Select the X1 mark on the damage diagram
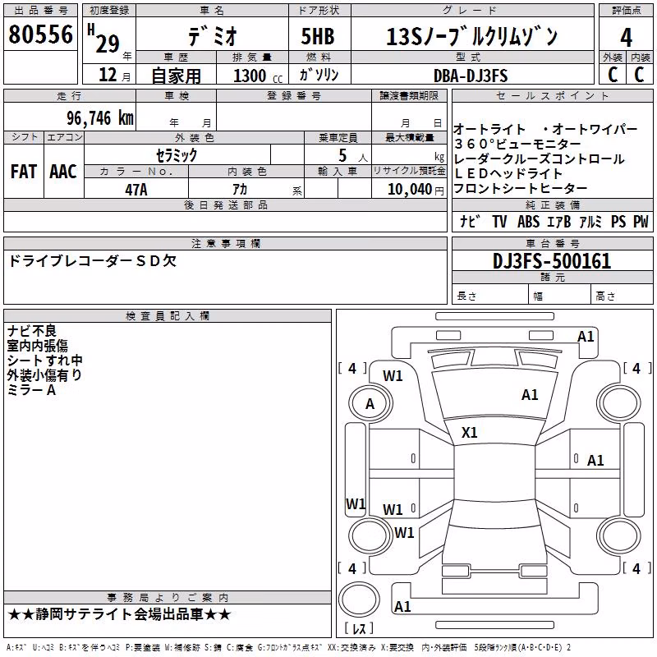 (469, 433)
